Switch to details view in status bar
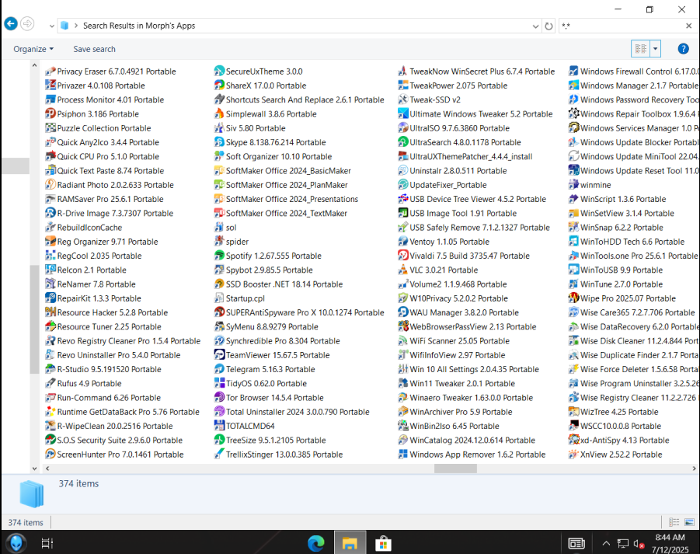 pos(674,522)
